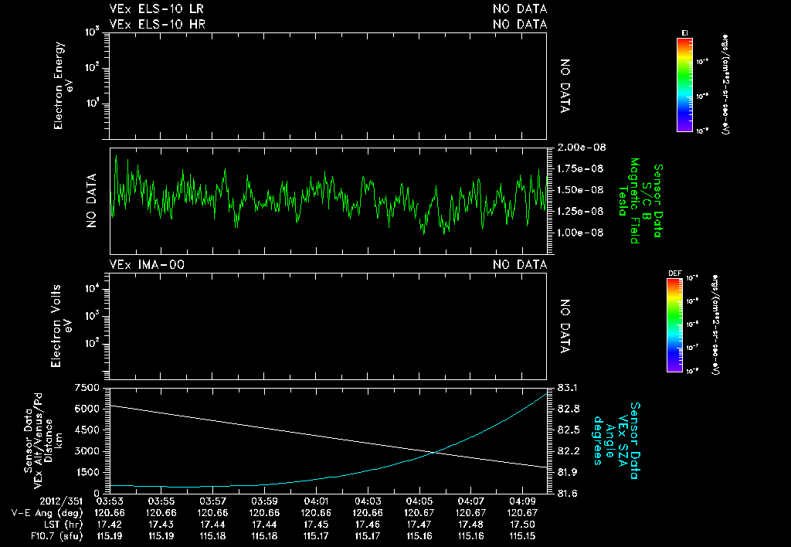The height and width of the screenshot is (547, 791).
Task: Click the green 'Magnetic Field Tesla' axis label
Action: (x=629, y=201)
